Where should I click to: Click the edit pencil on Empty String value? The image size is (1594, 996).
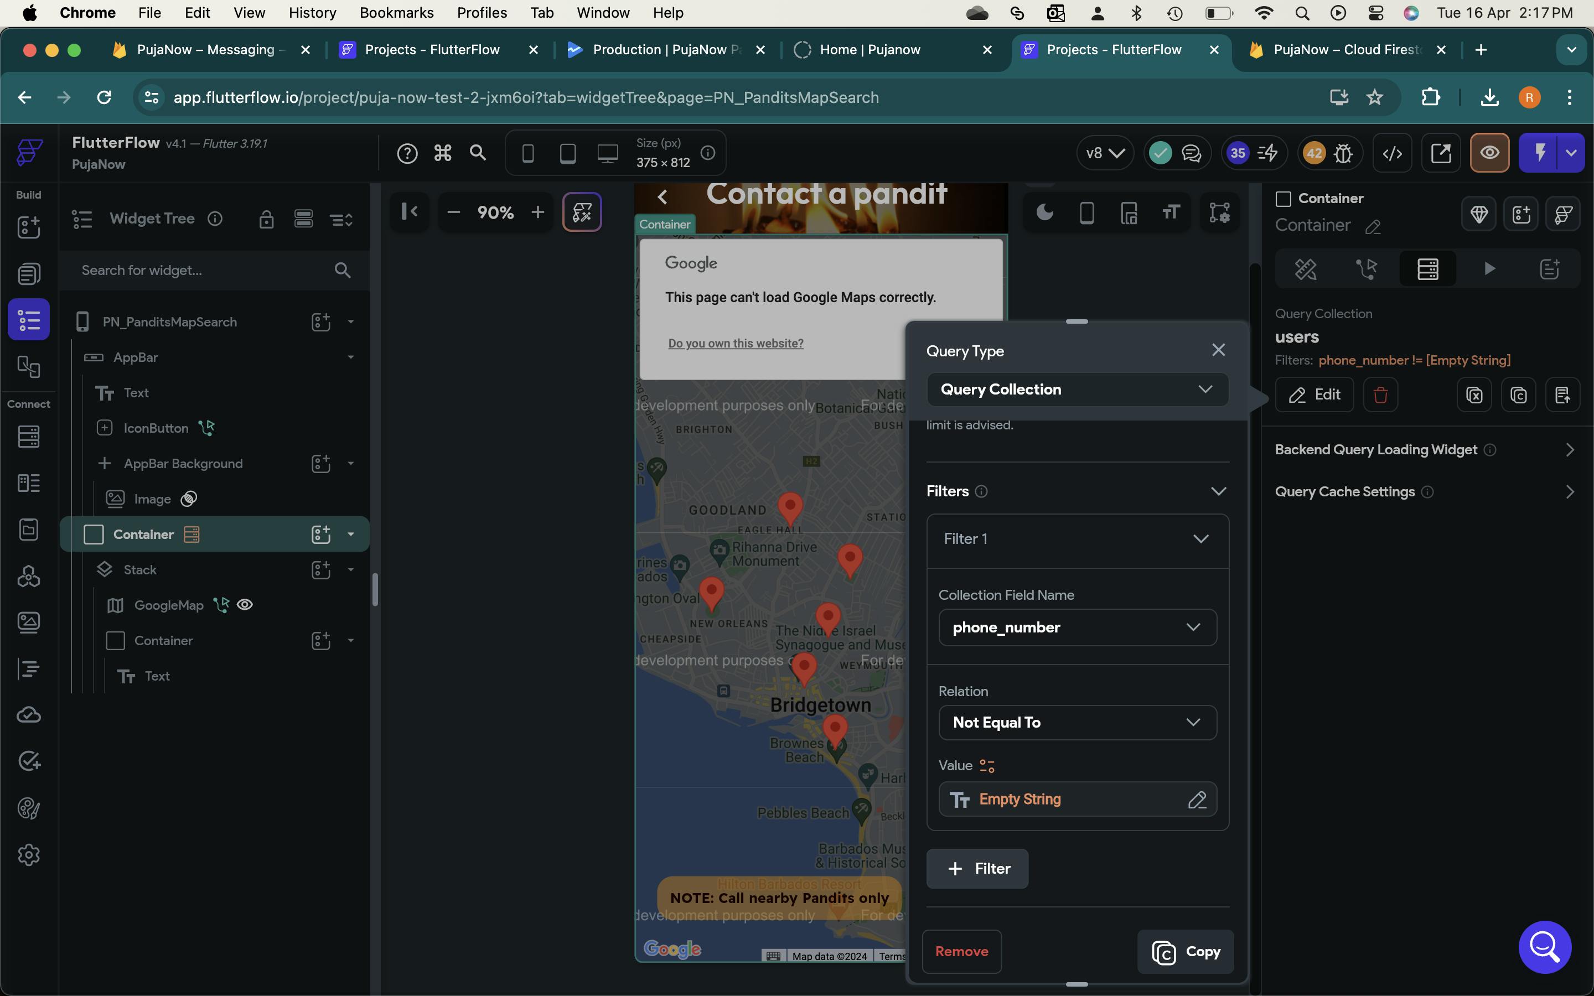point(1197,800)
